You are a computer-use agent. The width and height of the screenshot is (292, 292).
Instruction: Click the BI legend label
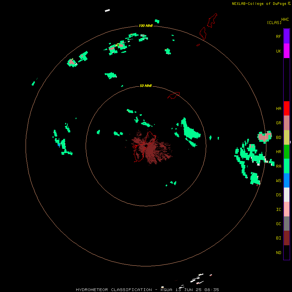[279, 238]
